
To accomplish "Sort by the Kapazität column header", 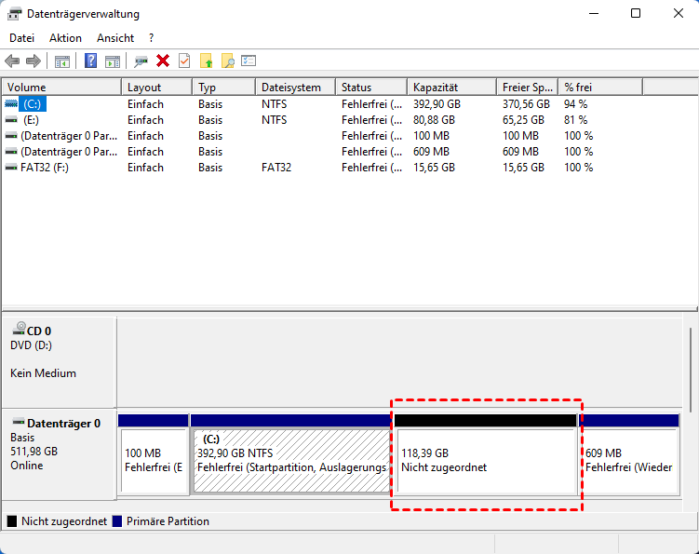I will (452, 87).
